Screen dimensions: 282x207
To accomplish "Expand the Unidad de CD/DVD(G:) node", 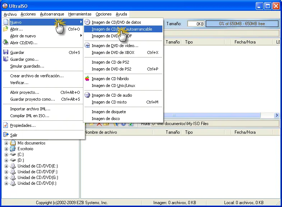I will (6, 178).
